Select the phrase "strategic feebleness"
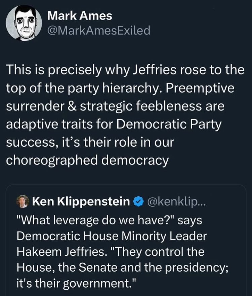 pos(141,106)
